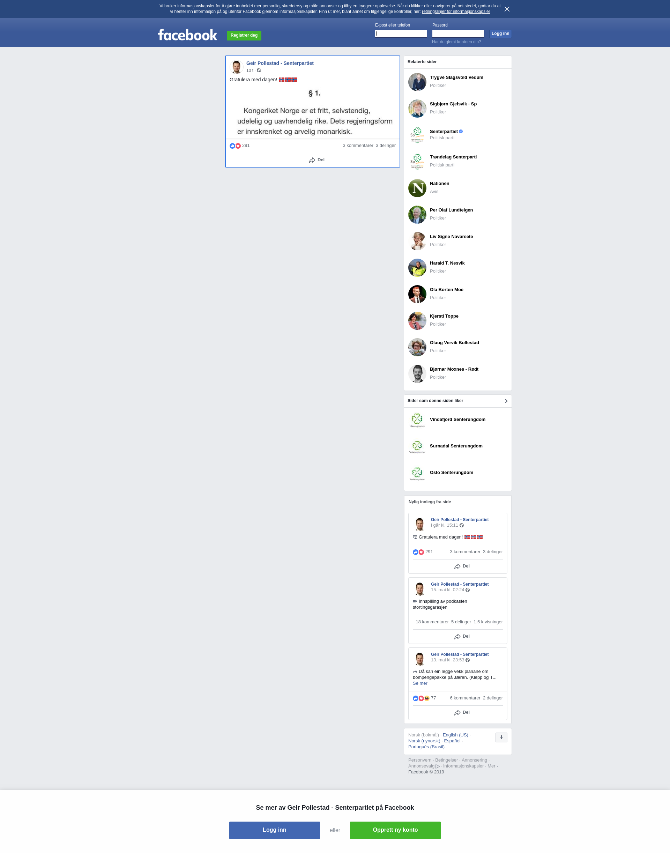Expand the post with 'Se mer'
670x853 pixels.
pos(420,683)
